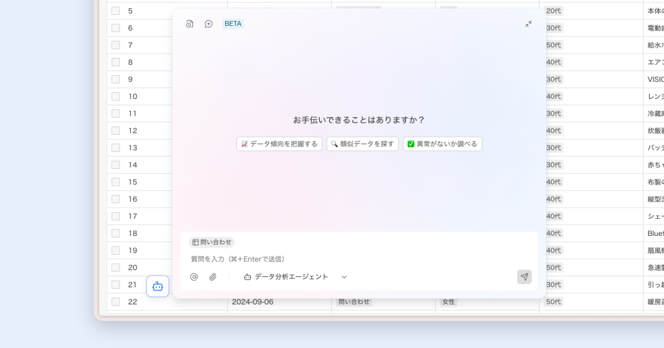
Task: Attach a file with paperclip icon
Action: tap(212, 277)
